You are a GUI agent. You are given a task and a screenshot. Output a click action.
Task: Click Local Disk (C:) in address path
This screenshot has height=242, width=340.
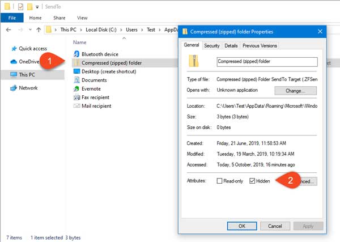pyautogui.click(x=101, y=29)
